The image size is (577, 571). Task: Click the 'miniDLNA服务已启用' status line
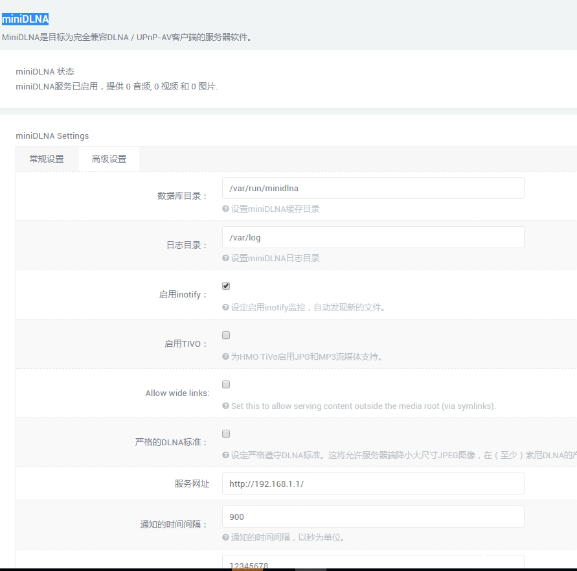pyautogui.click(x=117, y=87)
